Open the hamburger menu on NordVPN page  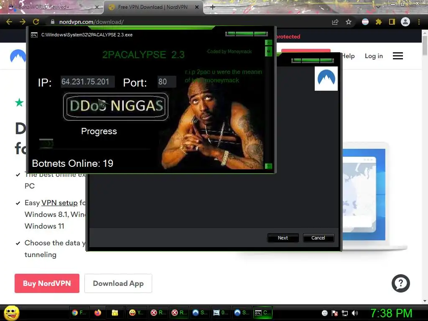398,56
